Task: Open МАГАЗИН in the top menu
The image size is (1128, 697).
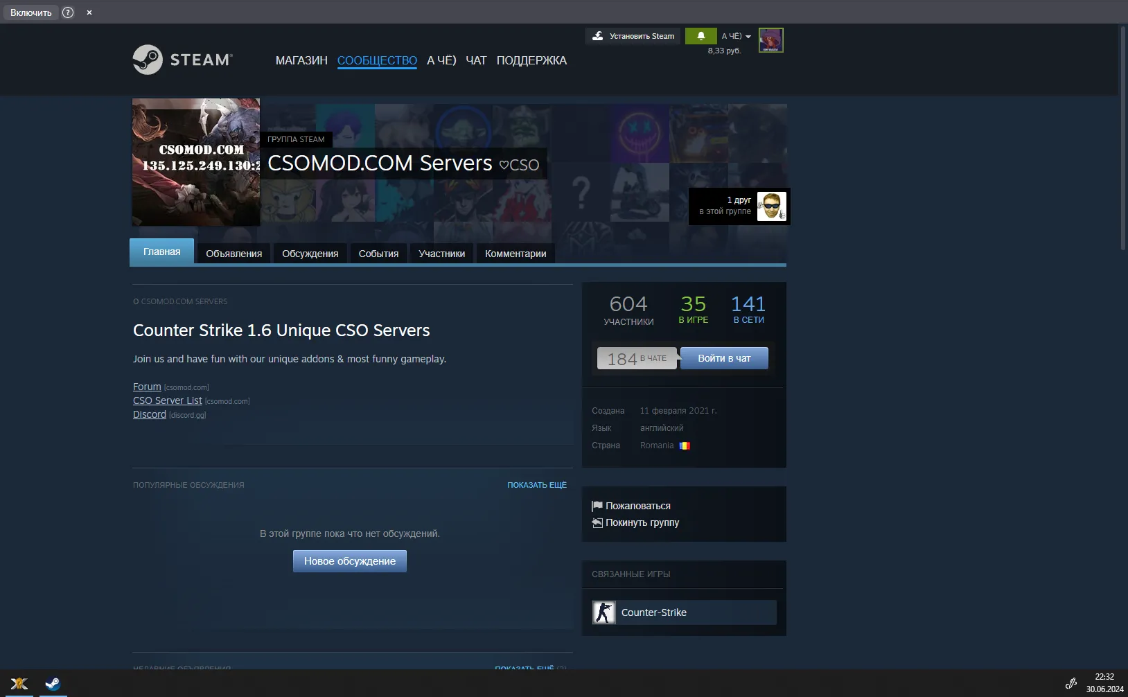Action: point(301,60)
